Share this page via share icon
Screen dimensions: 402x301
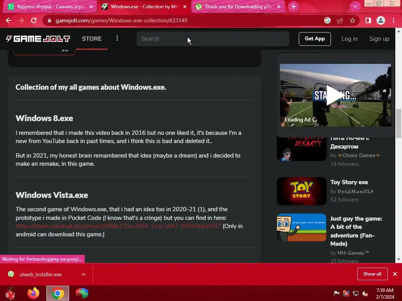[x=340, y=20]
